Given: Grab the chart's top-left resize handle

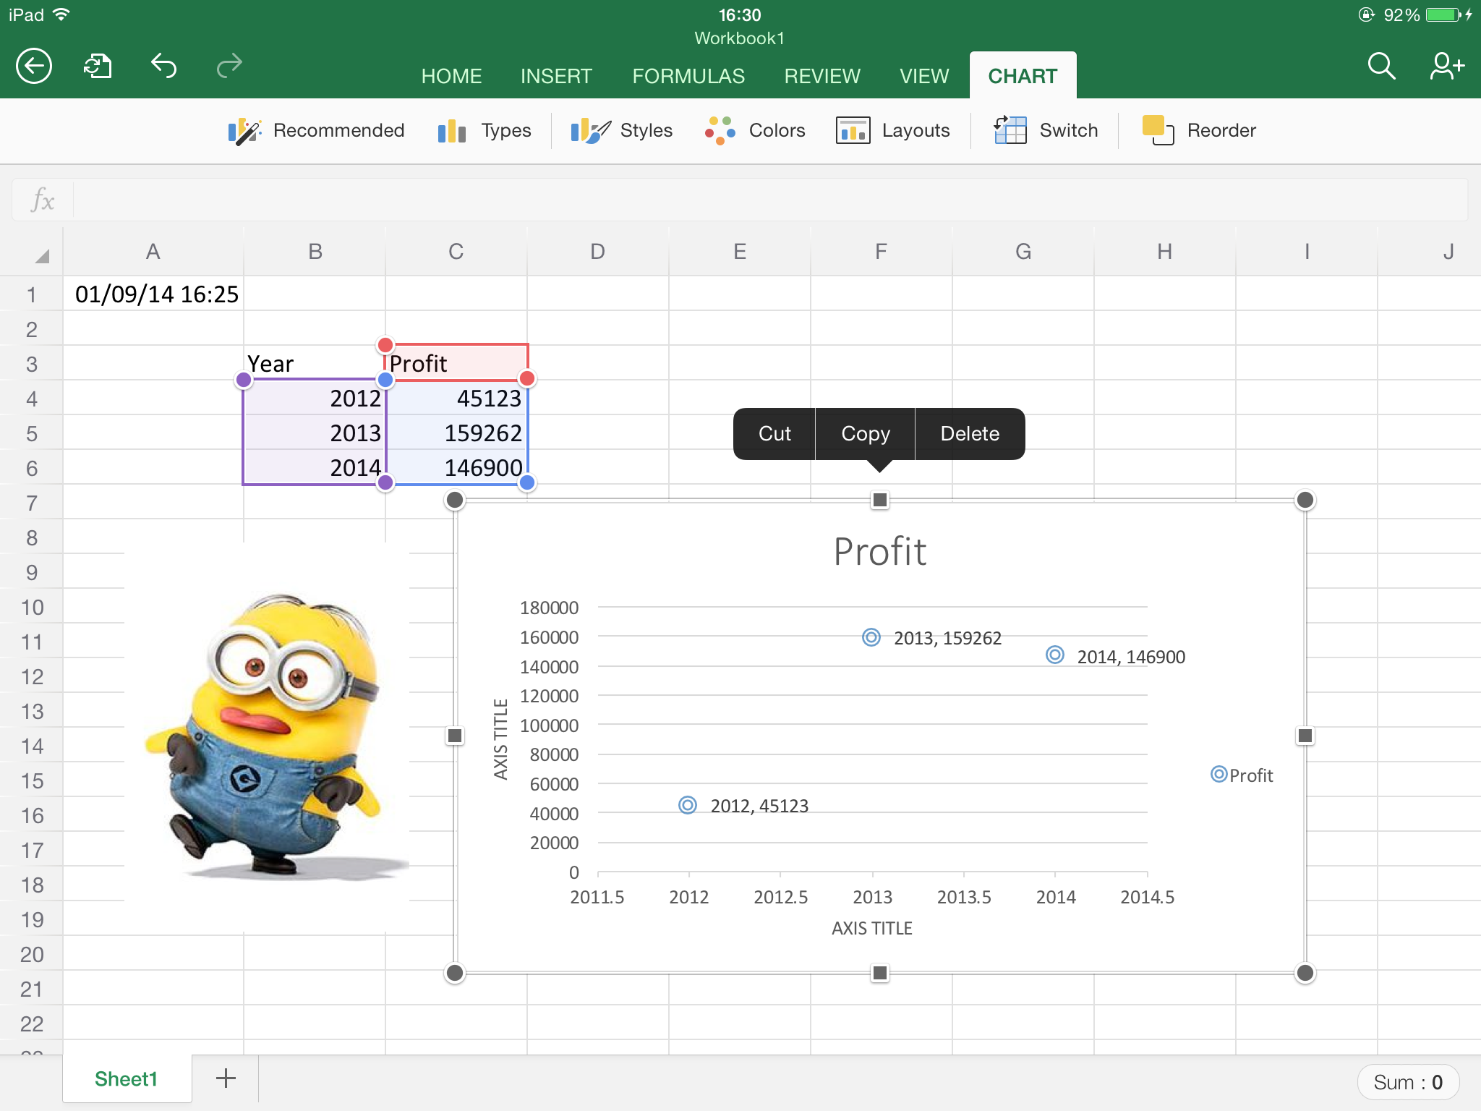Looking at the screenshot, I should click(x=454, y=500).
